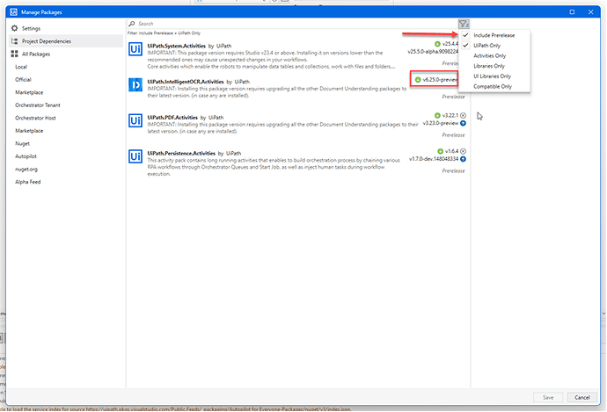This screenshot has height=412, width=607.
Task: Click the Project Dependencies tree icon
Action: click(x=15, y=41)
